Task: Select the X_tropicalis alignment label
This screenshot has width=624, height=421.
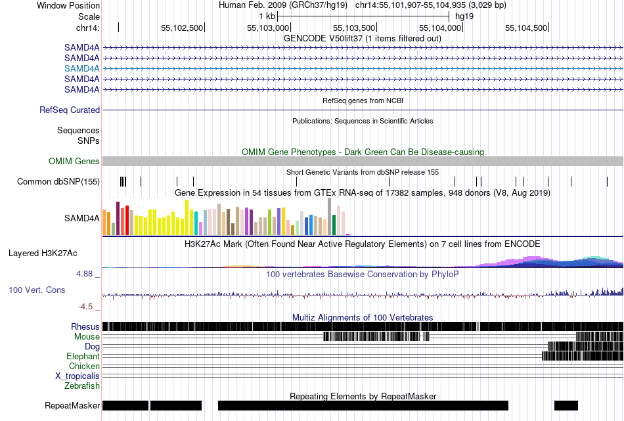Action: click(78, 376)
